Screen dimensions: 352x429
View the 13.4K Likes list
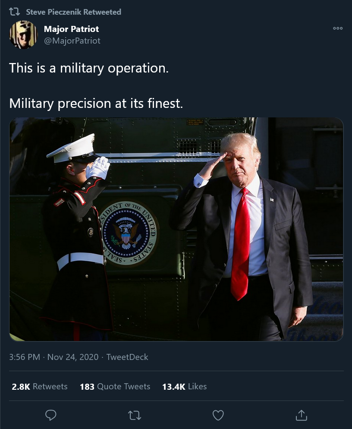(184, 386)
